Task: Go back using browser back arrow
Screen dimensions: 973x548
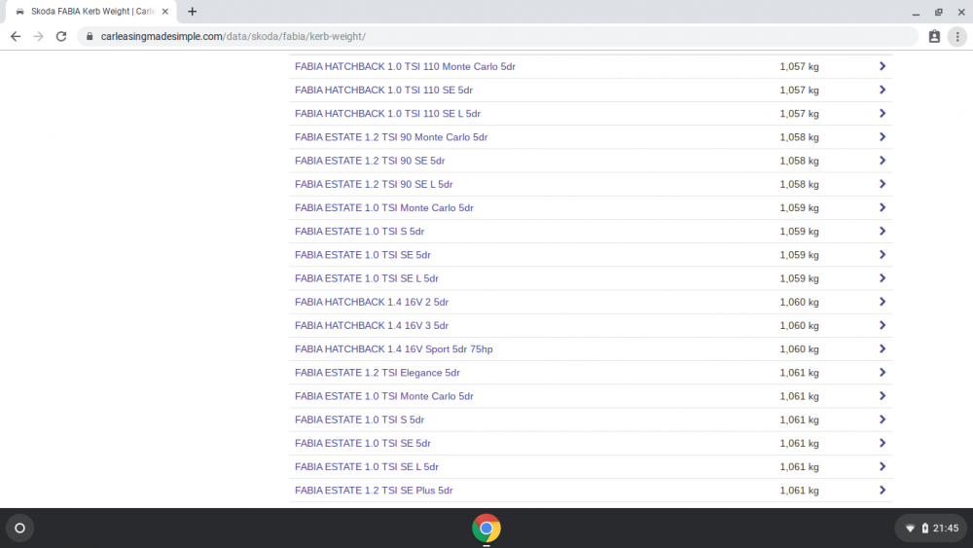Action: point(16,37)
